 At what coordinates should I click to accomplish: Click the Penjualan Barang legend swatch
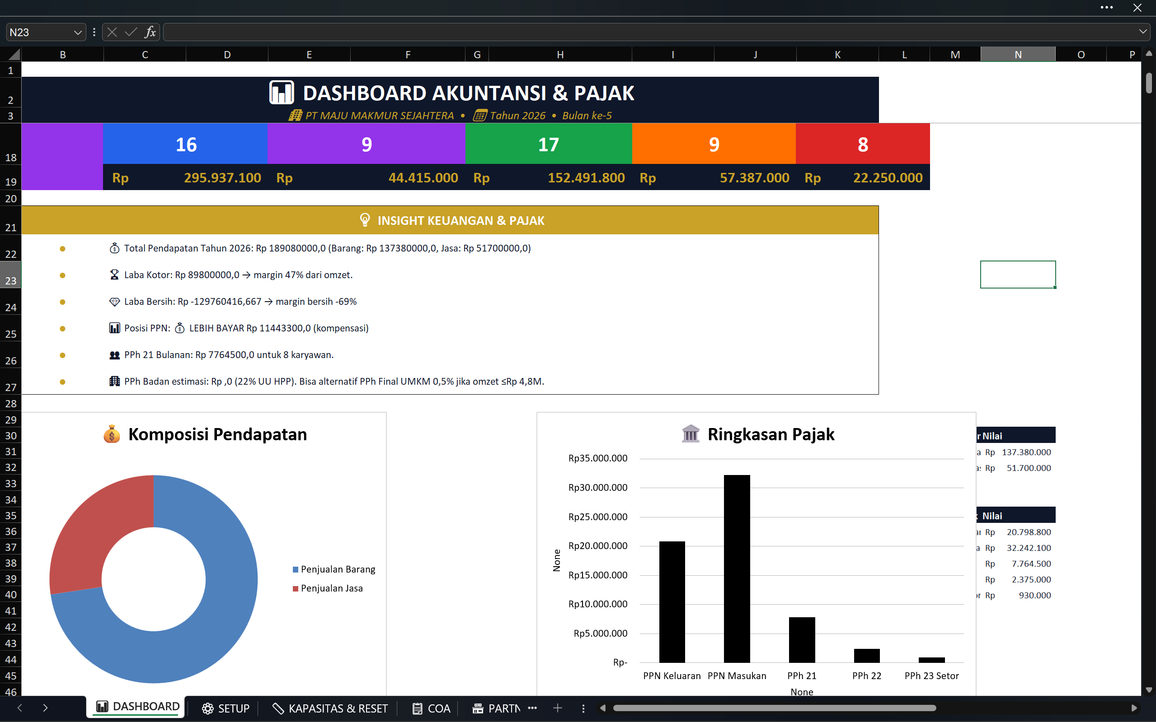coord(296,570)
